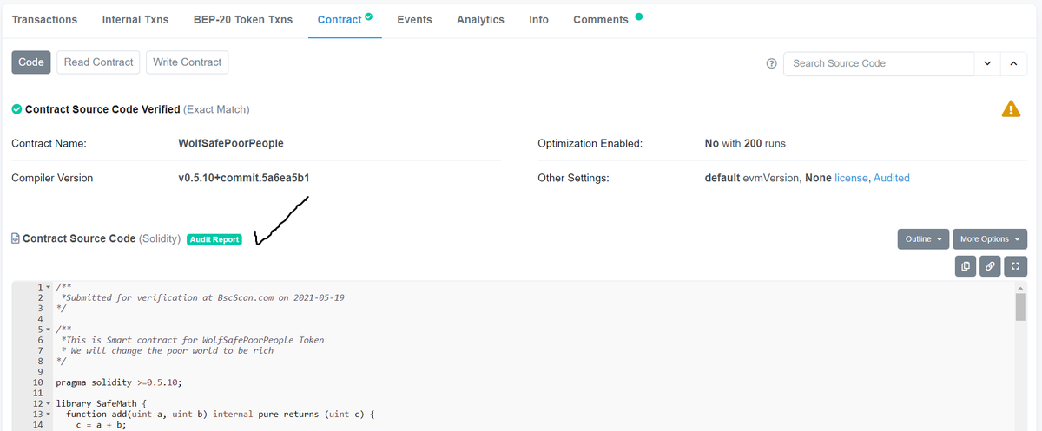Open the Analytics tab

[480, 19]
